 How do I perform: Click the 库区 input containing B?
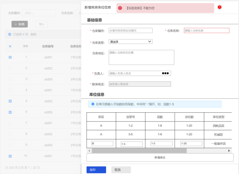pyautogui.click(x=102, y=144)
